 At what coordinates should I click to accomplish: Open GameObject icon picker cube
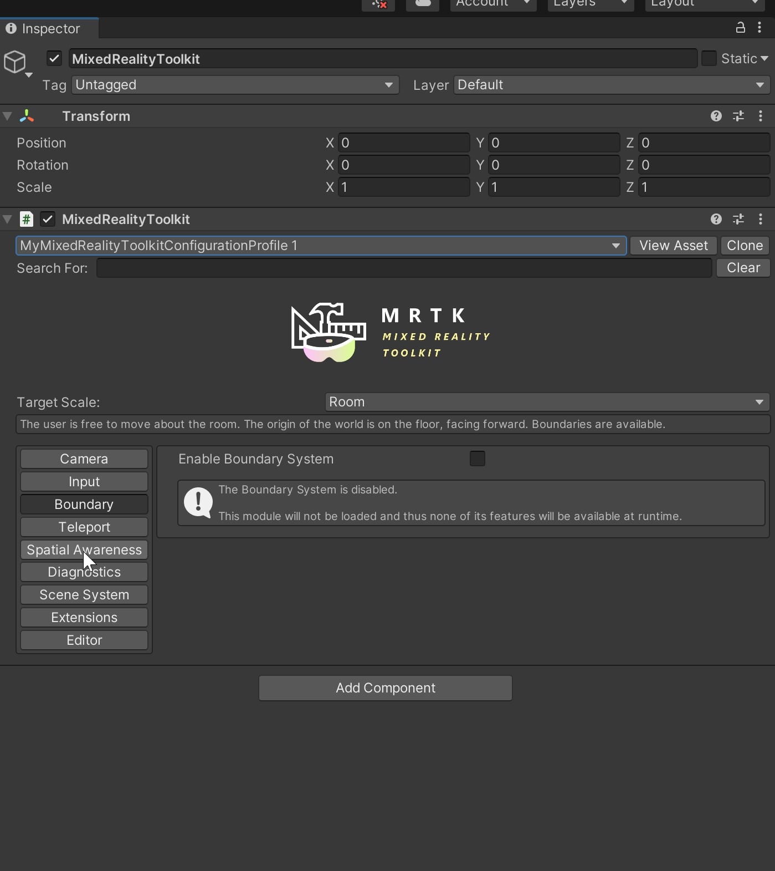coord(15,62)
